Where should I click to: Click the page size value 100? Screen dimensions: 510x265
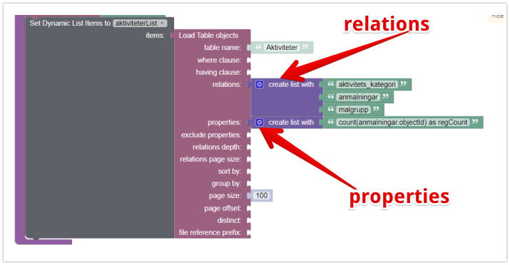(x=262, y=195)
